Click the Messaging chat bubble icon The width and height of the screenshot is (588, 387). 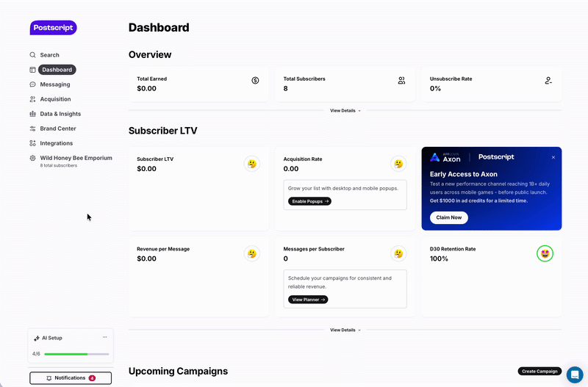tap(32, 84)
